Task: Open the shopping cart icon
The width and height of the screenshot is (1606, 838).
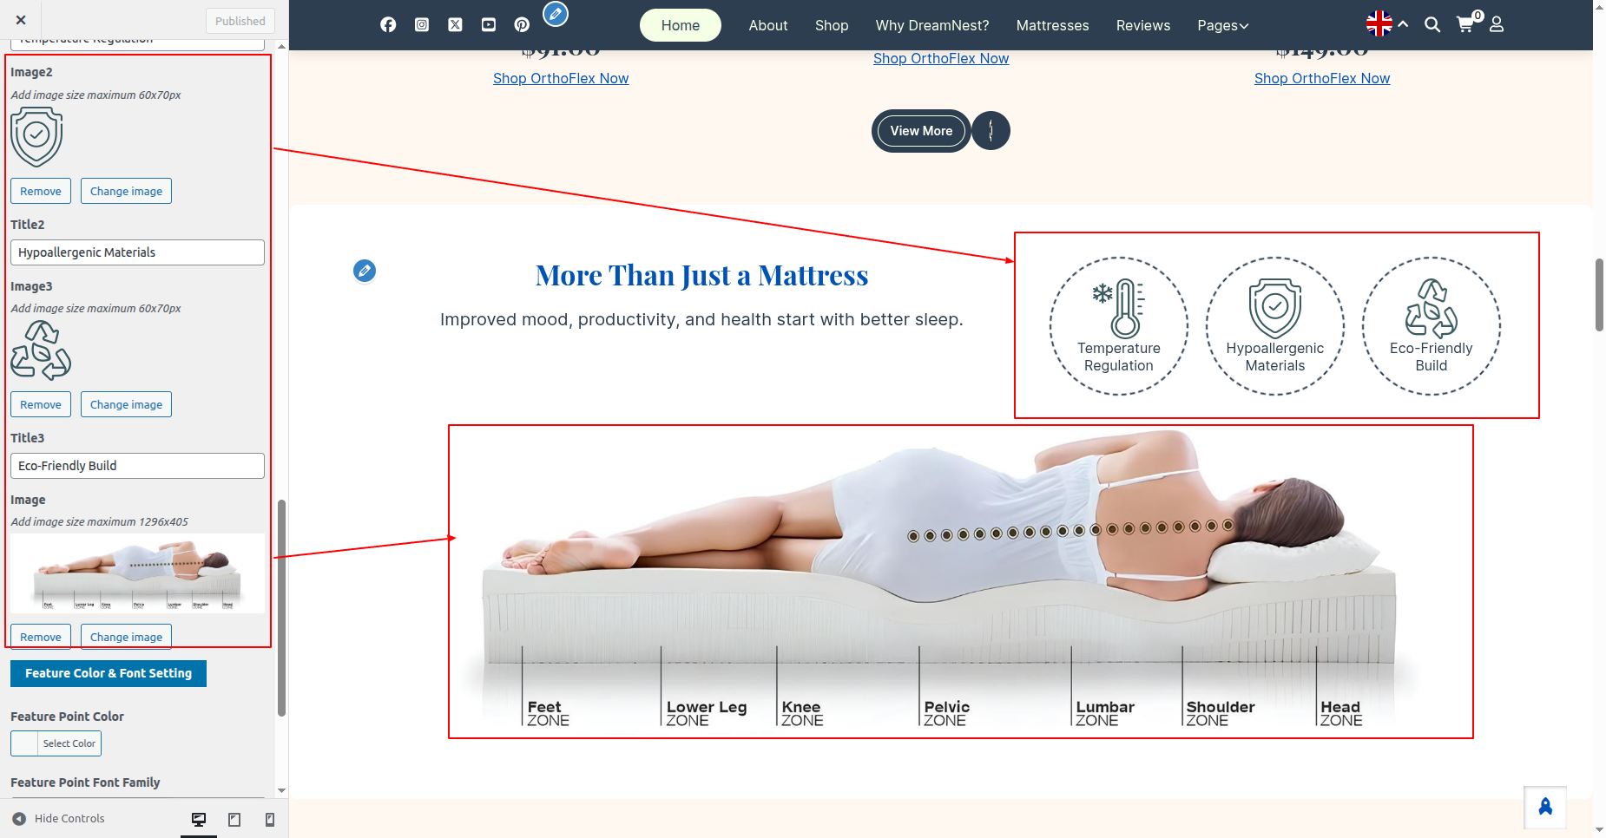Action: 1465,24
